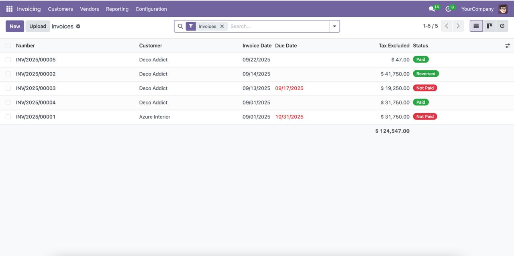Viewport: 514px width, 256px height.
Task: Click the 1-5 / 5 pager counter
Action: tap(430, 26)
